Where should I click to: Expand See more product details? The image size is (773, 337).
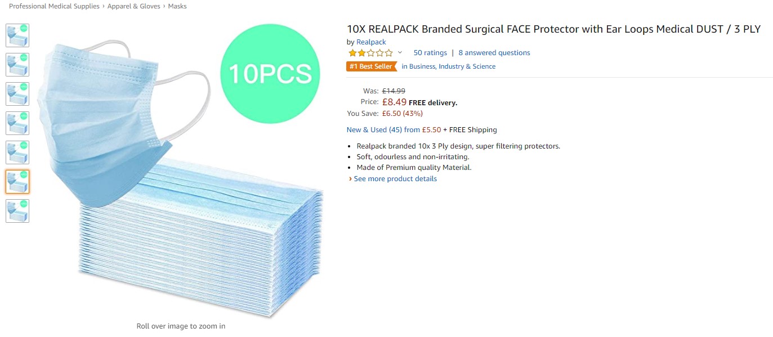(x=395, y=179)
